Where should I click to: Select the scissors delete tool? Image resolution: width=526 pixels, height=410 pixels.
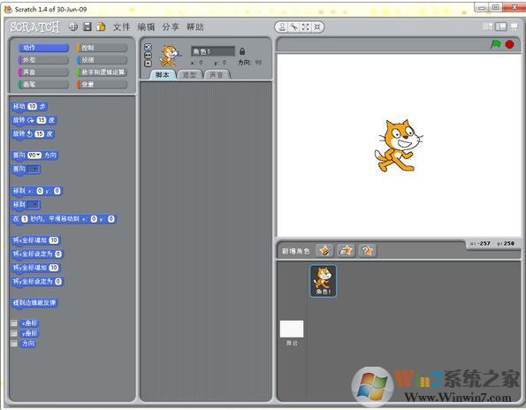pyautogui.click(x=293, y=27)
